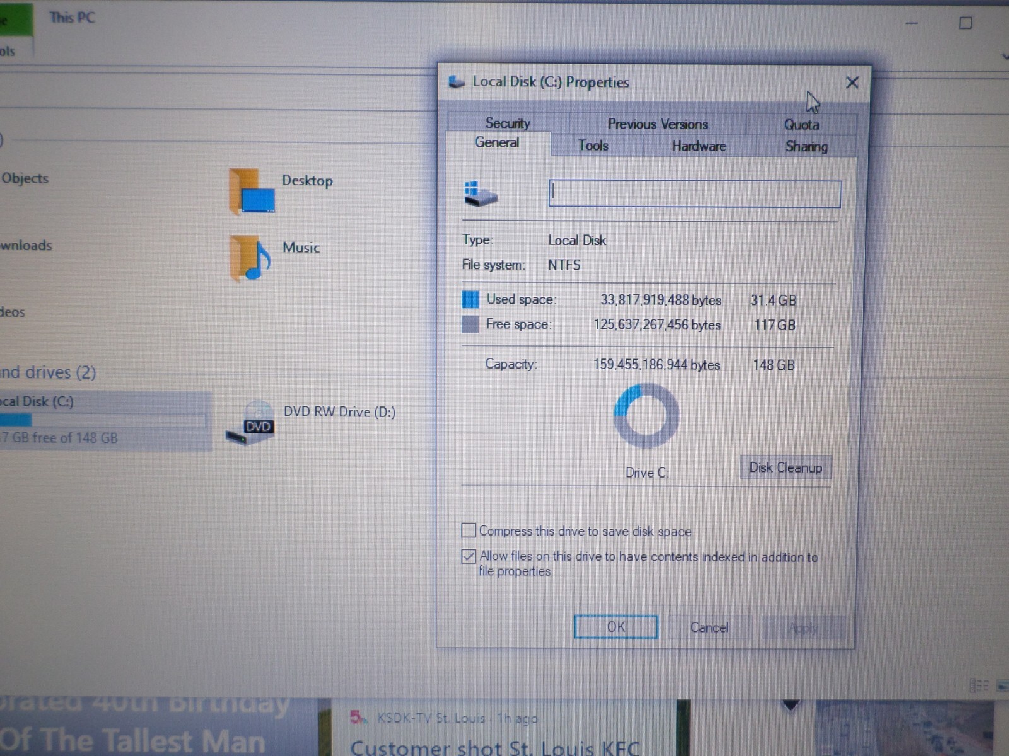Open the Sharing tab
Viewport: 1009px width, 756px height.
806,147
